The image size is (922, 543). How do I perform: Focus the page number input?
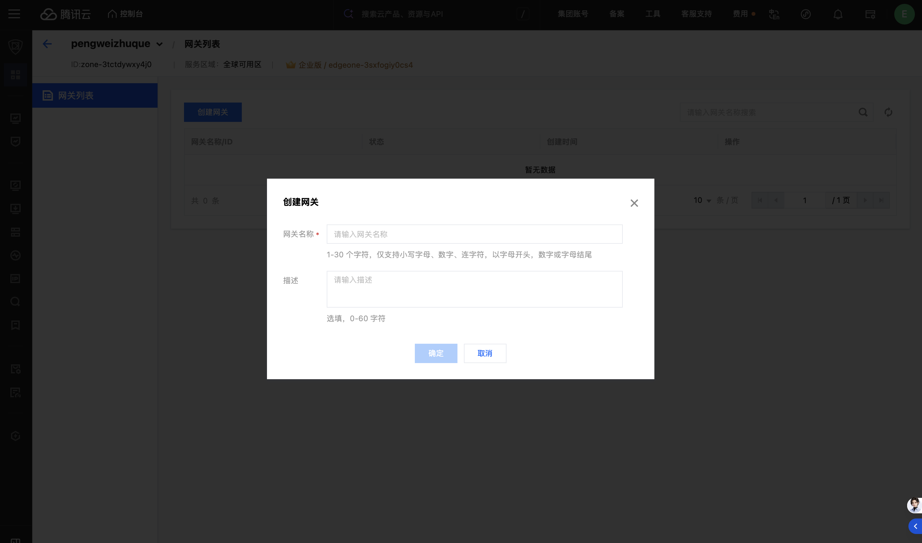(805, 201)
